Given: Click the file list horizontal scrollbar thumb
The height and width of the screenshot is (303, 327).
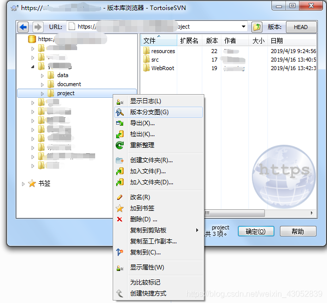Looking at the screenshot, I should click(234, 213).
